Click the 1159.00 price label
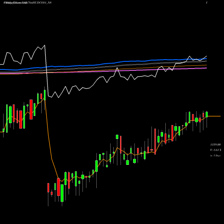Screen dimensions: 224x224 [x=215, y=145]
